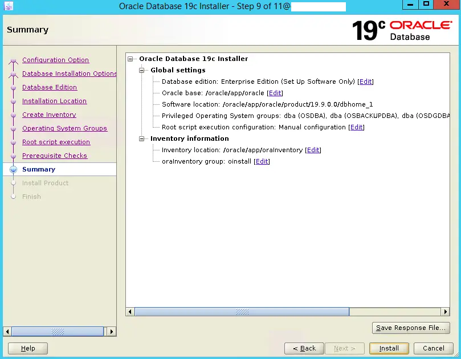Click steps panel scroll left arrow

coord(7,332)
